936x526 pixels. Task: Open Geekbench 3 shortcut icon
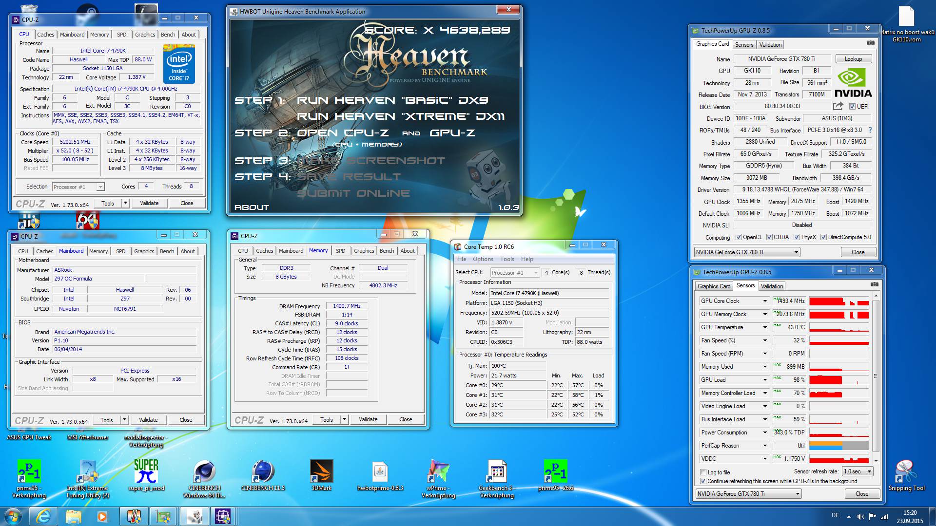pos(497,471)
